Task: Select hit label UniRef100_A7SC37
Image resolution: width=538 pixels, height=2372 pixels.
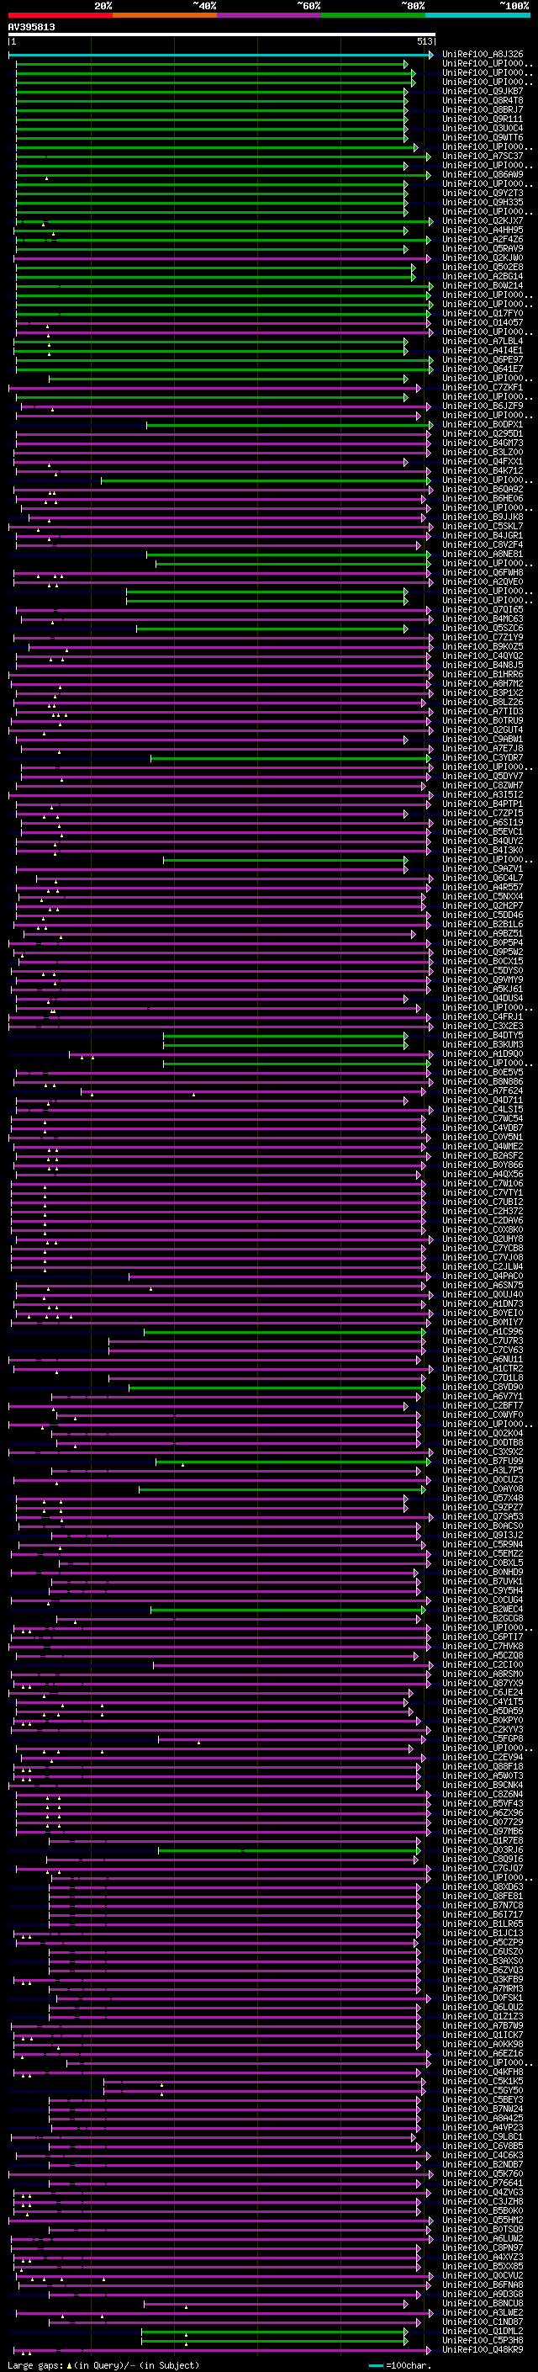Action: click(x=483, y=157)
